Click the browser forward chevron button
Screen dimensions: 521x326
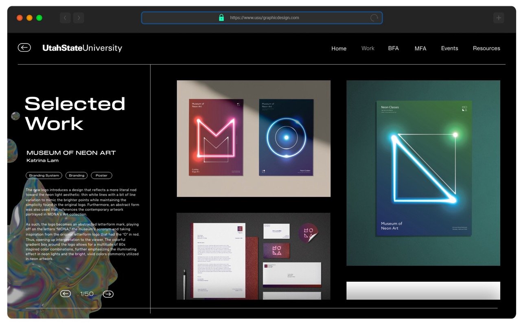point(79,18)
